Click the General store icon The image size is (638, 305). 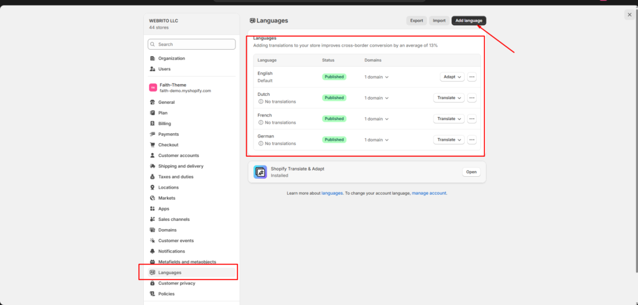(x=153, y=102)
